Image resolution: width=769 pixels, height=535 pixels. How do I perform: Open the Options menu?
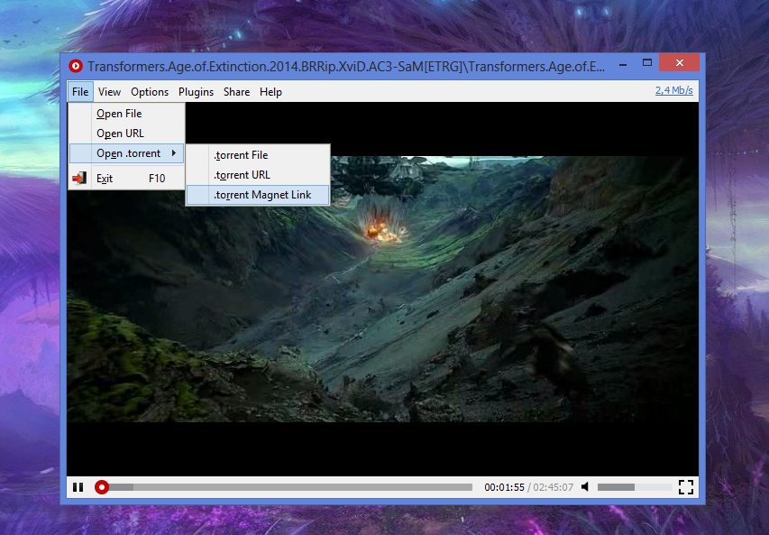150,92
